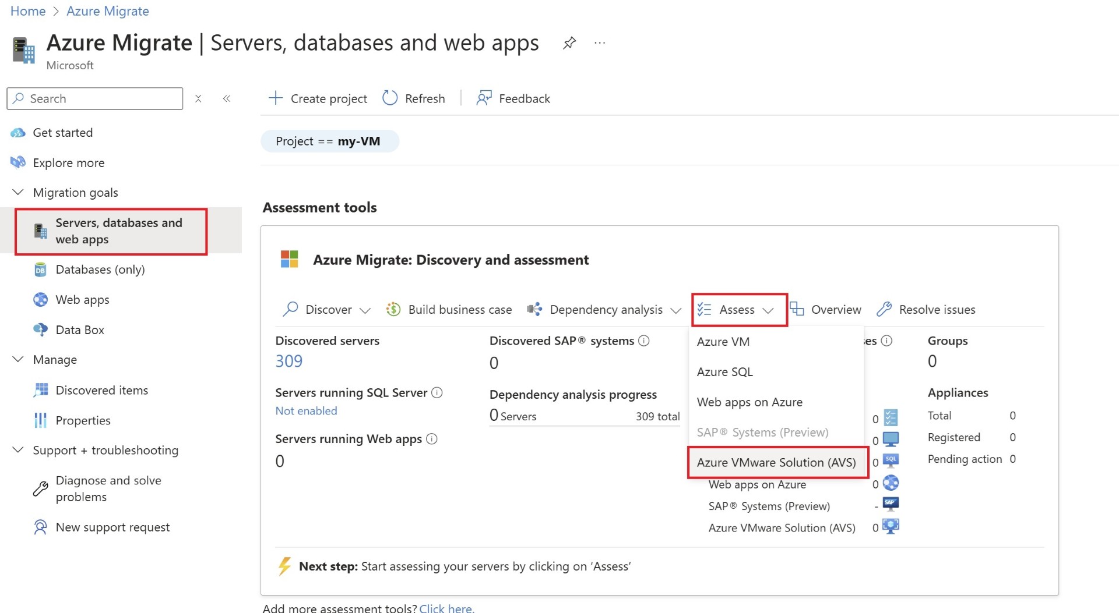Collapse the Support + troubleshooting section
Viewport: 1119px width, 613px height.
point(18,450)
